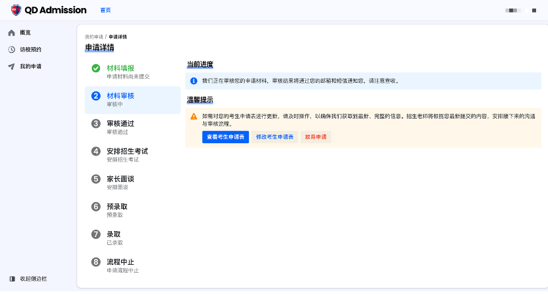
Task: Click the sidebar collapse panel icon
Action: pos(11,279)
